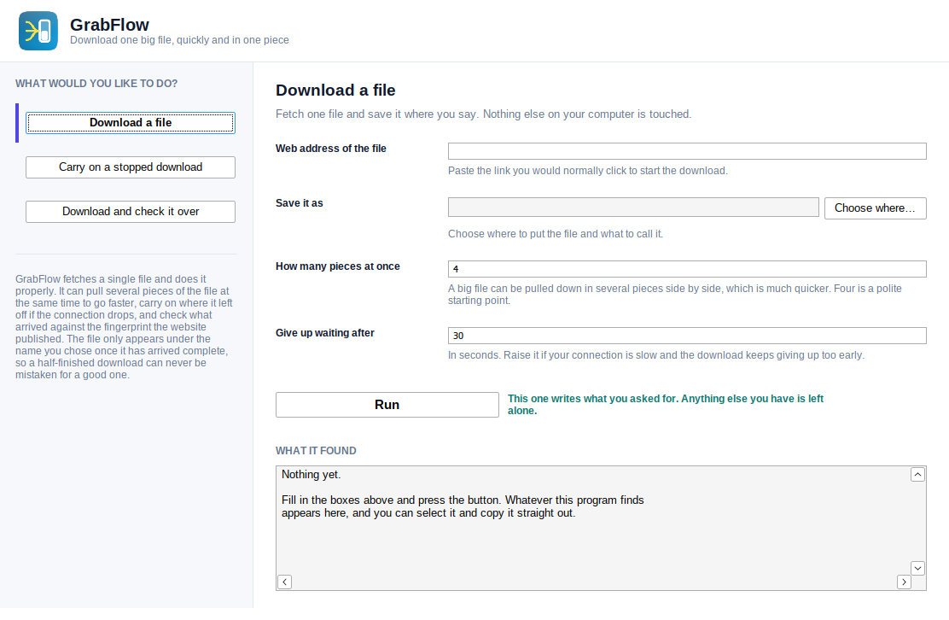This screenshot has width=949, height=620.
Task: Click the 'Fetch one file and save it' subtitle
Action: (484, 114)
